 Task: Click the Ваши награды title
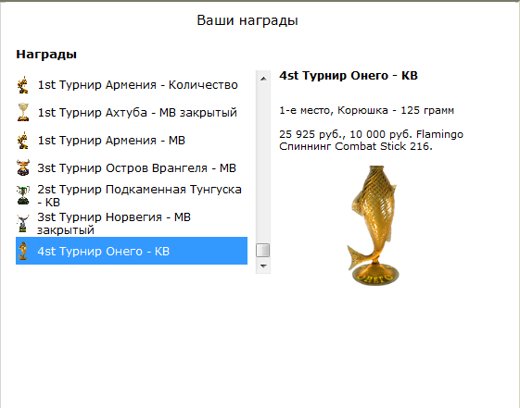click(x=247, y=20)
